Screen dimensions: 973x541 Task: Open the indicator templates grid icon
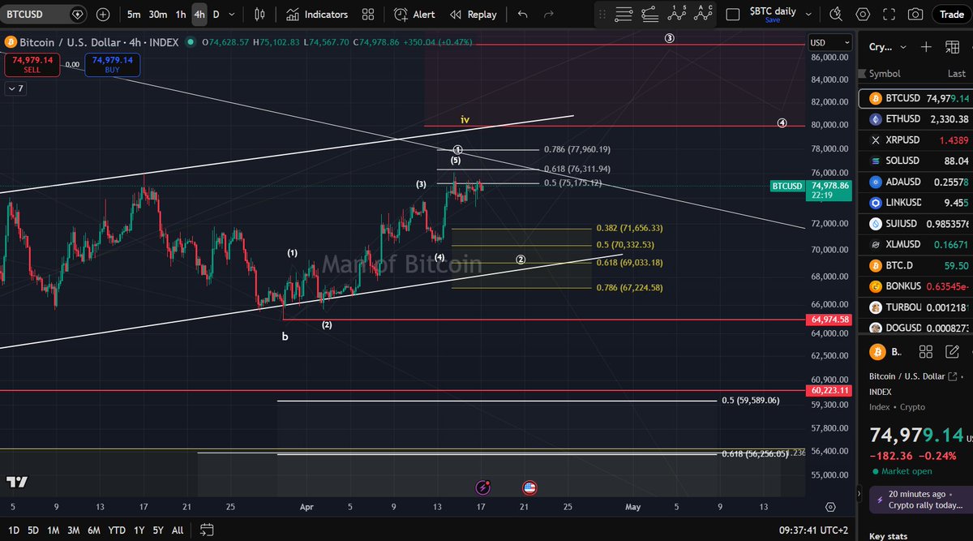point(368,15)
